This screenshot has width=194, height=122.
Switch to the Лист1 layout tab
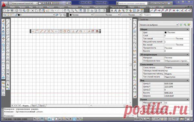point(34,106)
